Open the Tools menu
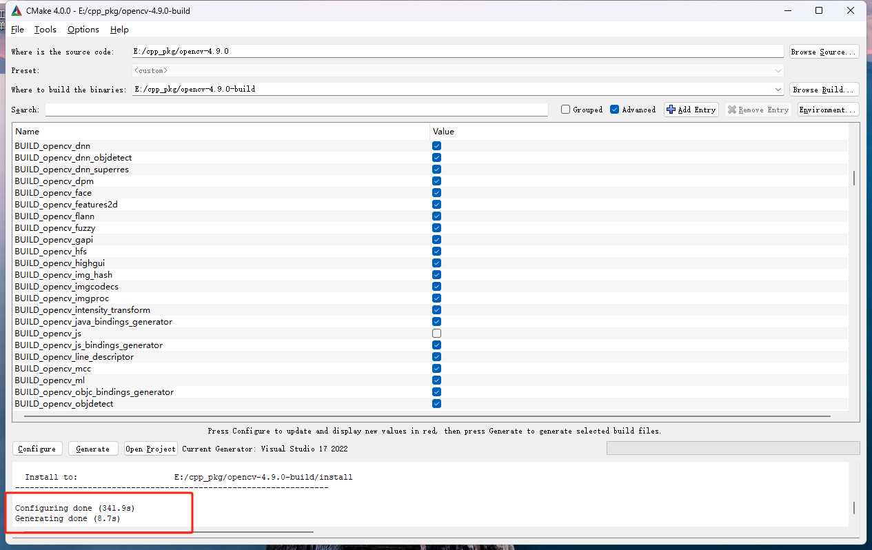Image resolution: width=872 pixels, height=550 pixels. [45, 29]
